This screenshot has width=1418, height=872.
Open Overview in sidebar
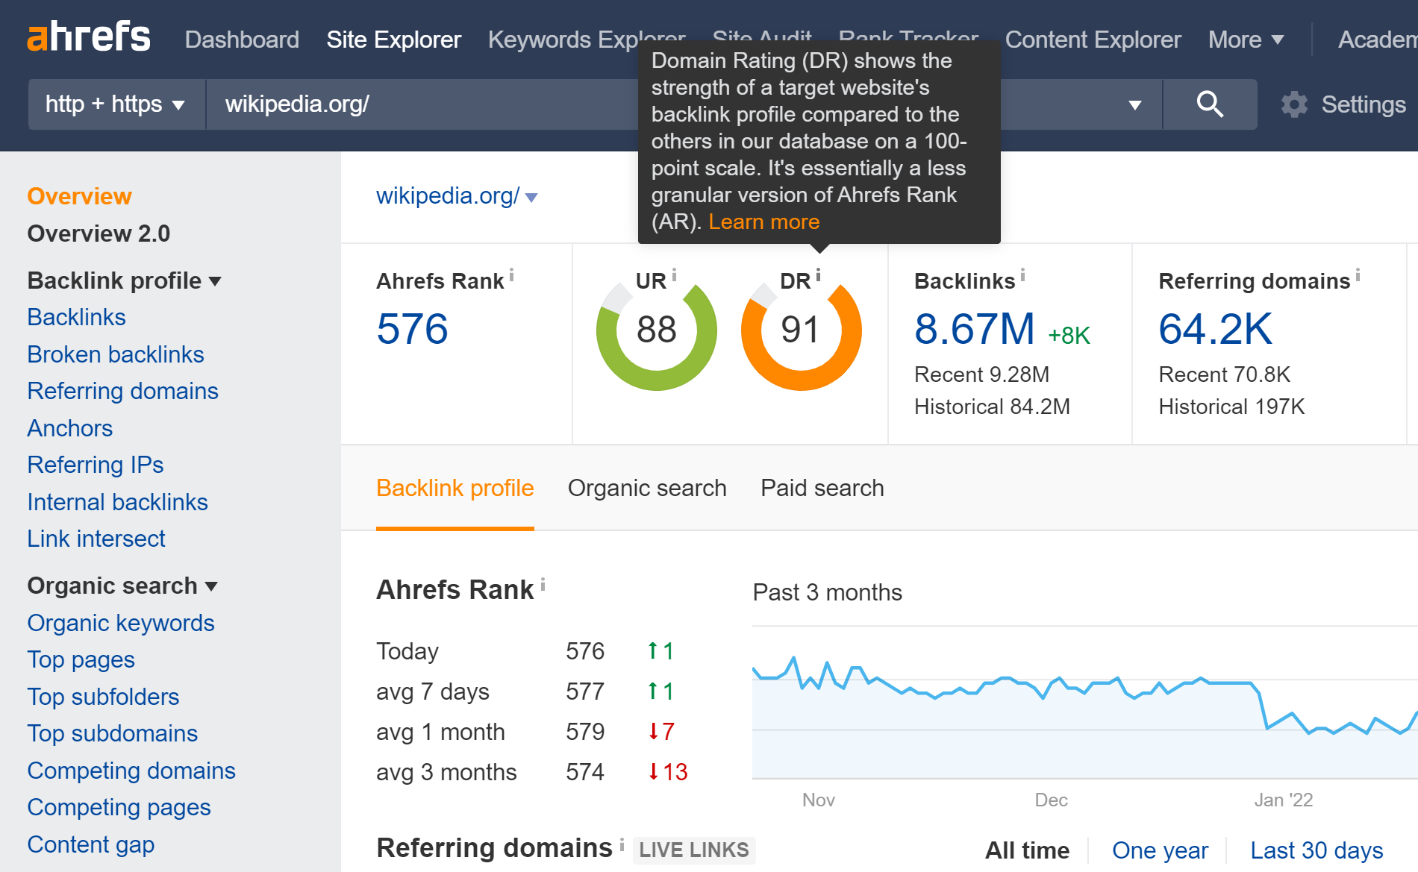79,196
